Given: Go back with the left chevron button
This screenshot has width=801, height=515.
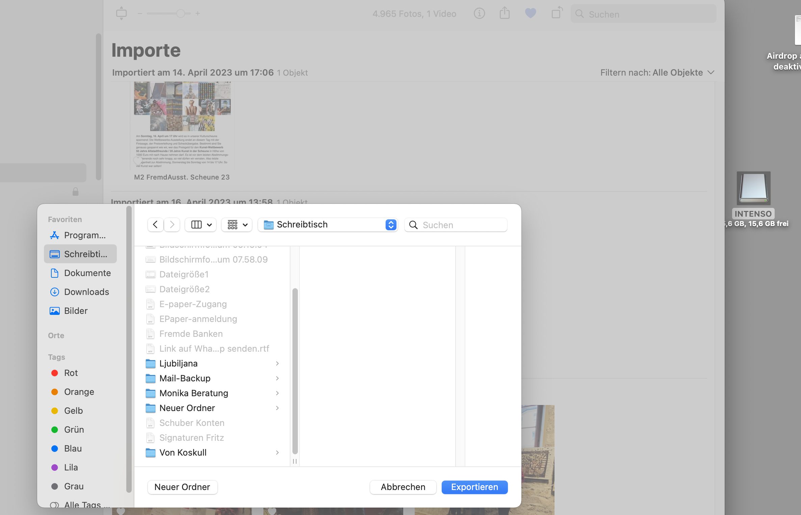Looking at the screenshot, I should point(155,225).
